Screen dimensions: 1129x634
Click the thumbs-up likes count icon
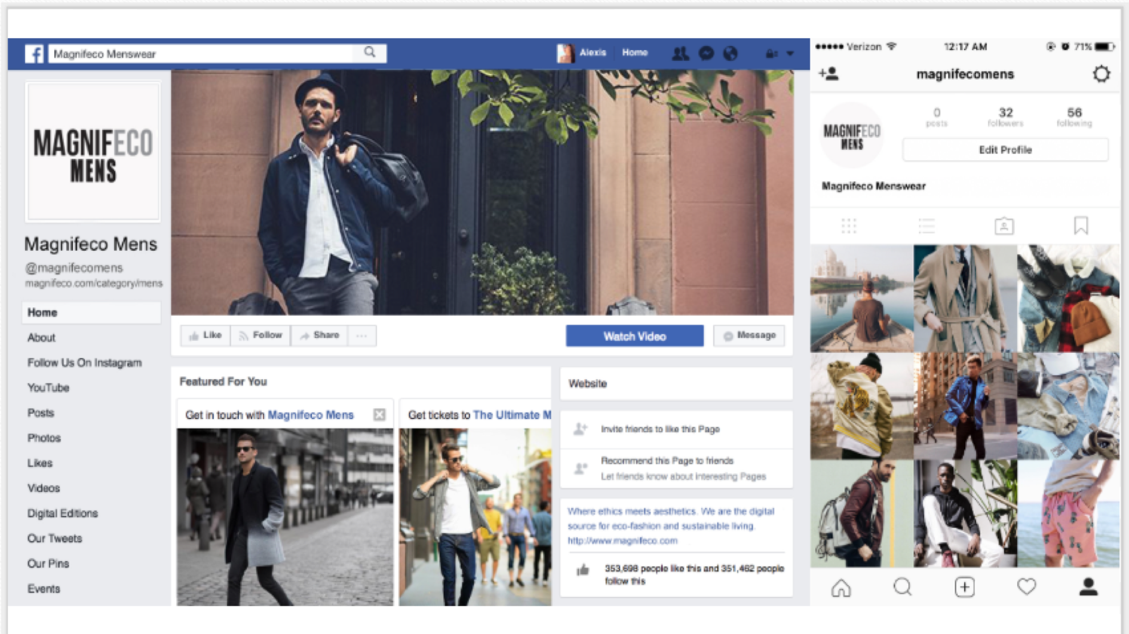(x=583, y=570)
